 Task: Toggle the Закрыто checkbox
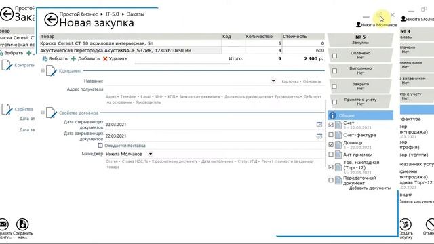coord(334,87)
